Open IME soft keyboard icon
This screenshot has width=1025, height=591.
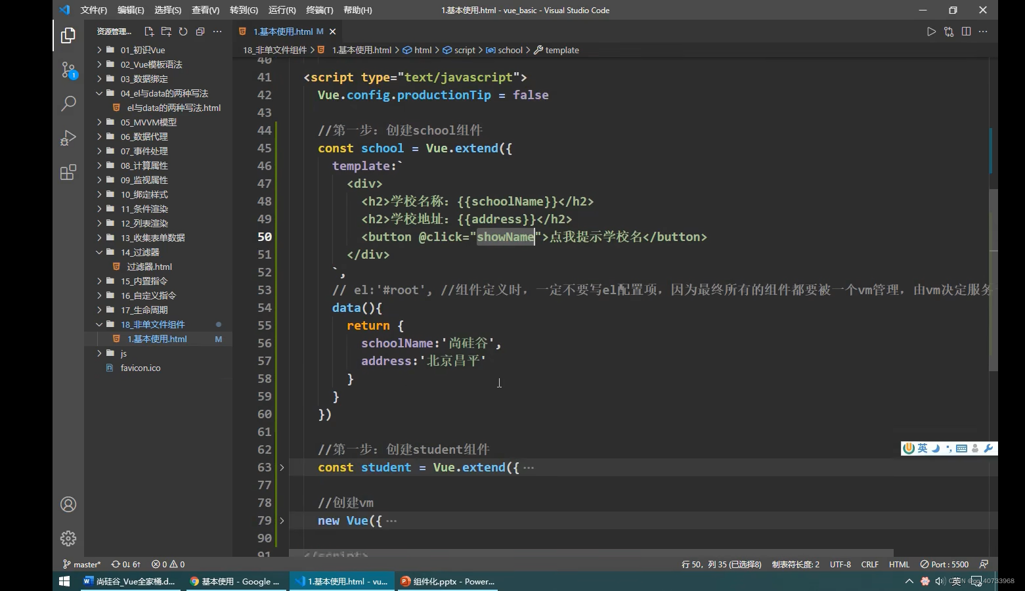tap(962, 449)
